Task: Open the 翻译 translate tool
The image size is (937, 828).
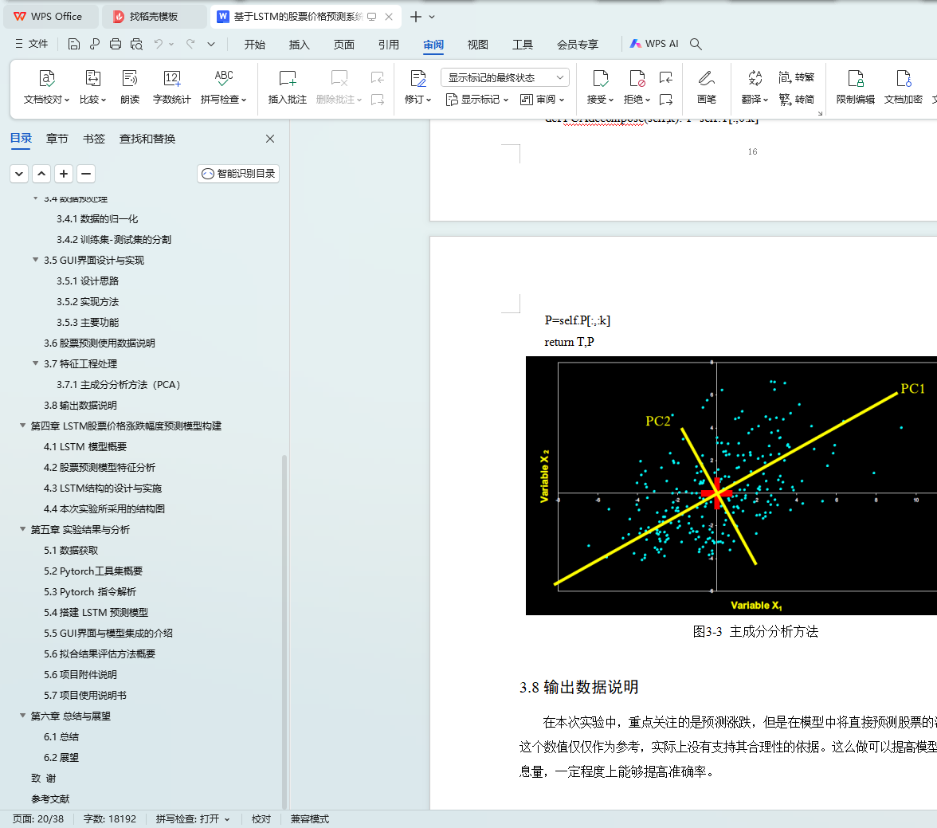Action: (755, 88)
